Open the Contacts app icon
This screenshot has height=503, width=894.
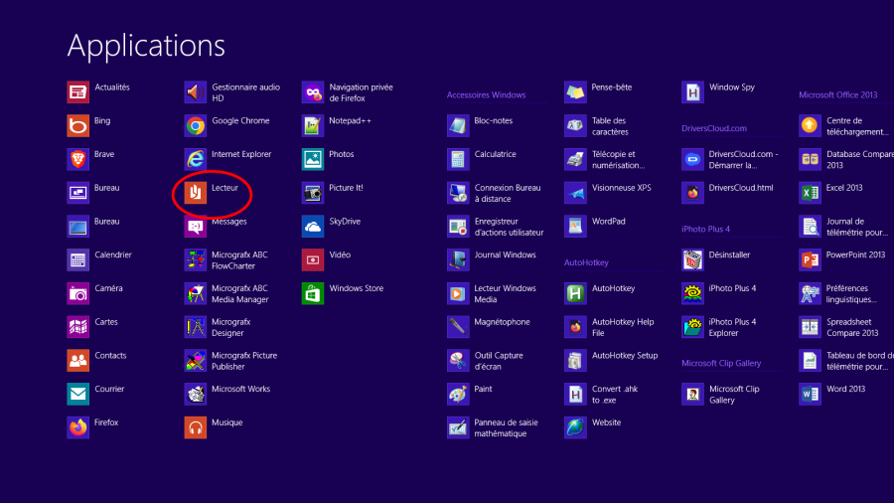78,361
